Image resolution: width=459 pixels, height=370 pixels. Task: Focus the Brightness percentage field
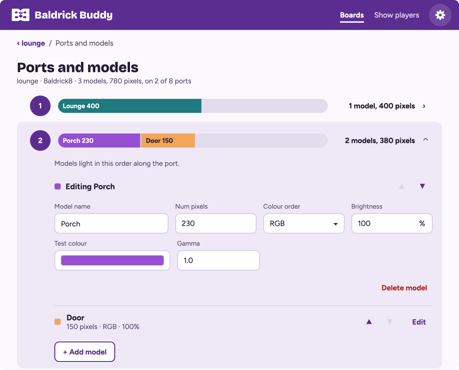(392, 223)
